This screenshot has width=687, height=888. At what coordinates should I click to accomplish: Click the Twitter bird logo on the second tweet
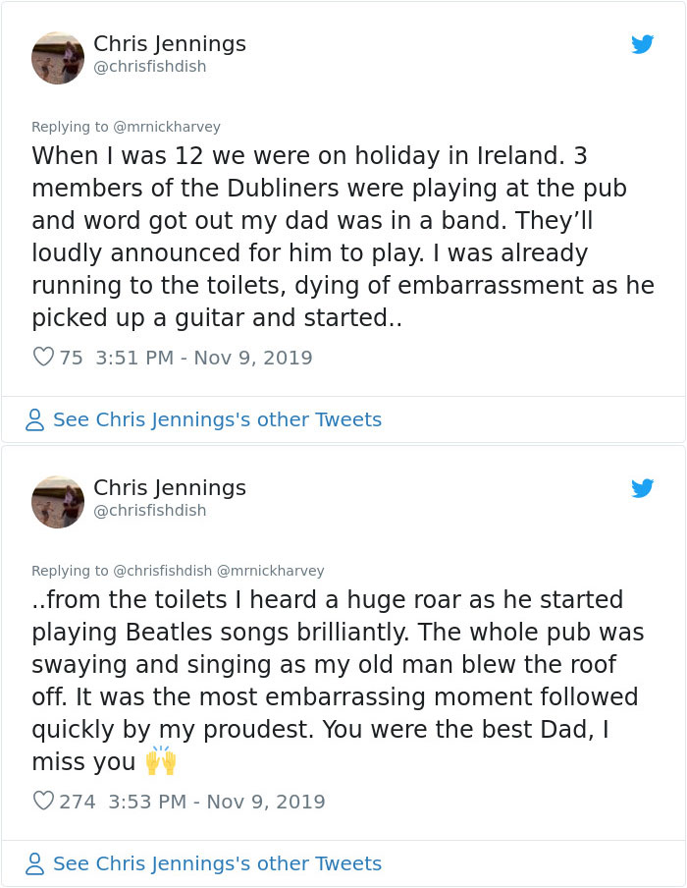tap(644, 488)
